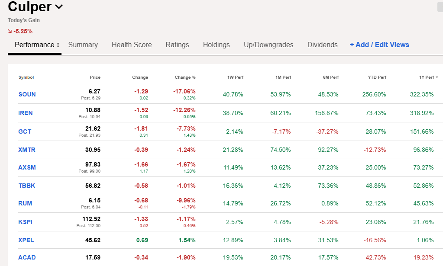This screenshot has height=266, width=443.
Task: Sort table by Price column header
Action: click(x=95, y=77)
